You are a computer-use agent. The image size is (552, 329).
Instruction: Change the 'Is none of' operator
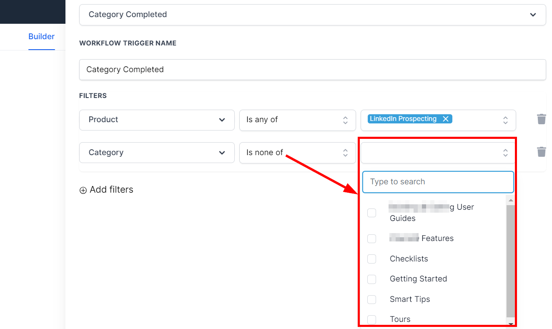pos(297,153)
